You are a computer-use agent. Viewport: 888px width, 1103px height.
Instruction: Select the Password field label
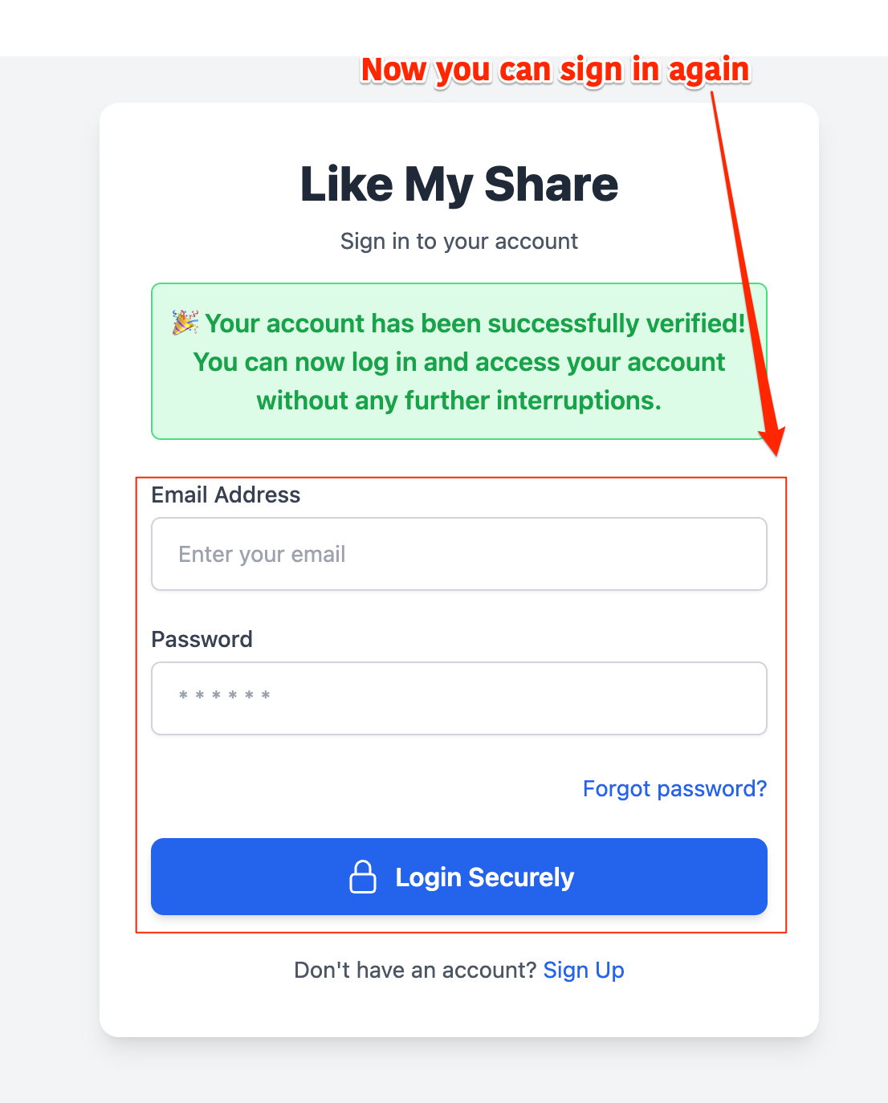202,639
